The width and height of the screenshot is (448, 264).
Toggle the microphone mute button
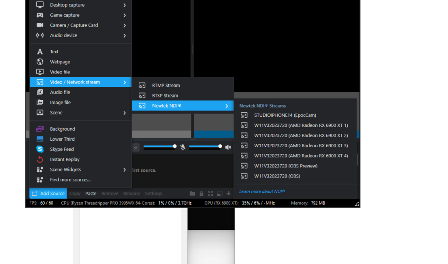pos(183,147)
